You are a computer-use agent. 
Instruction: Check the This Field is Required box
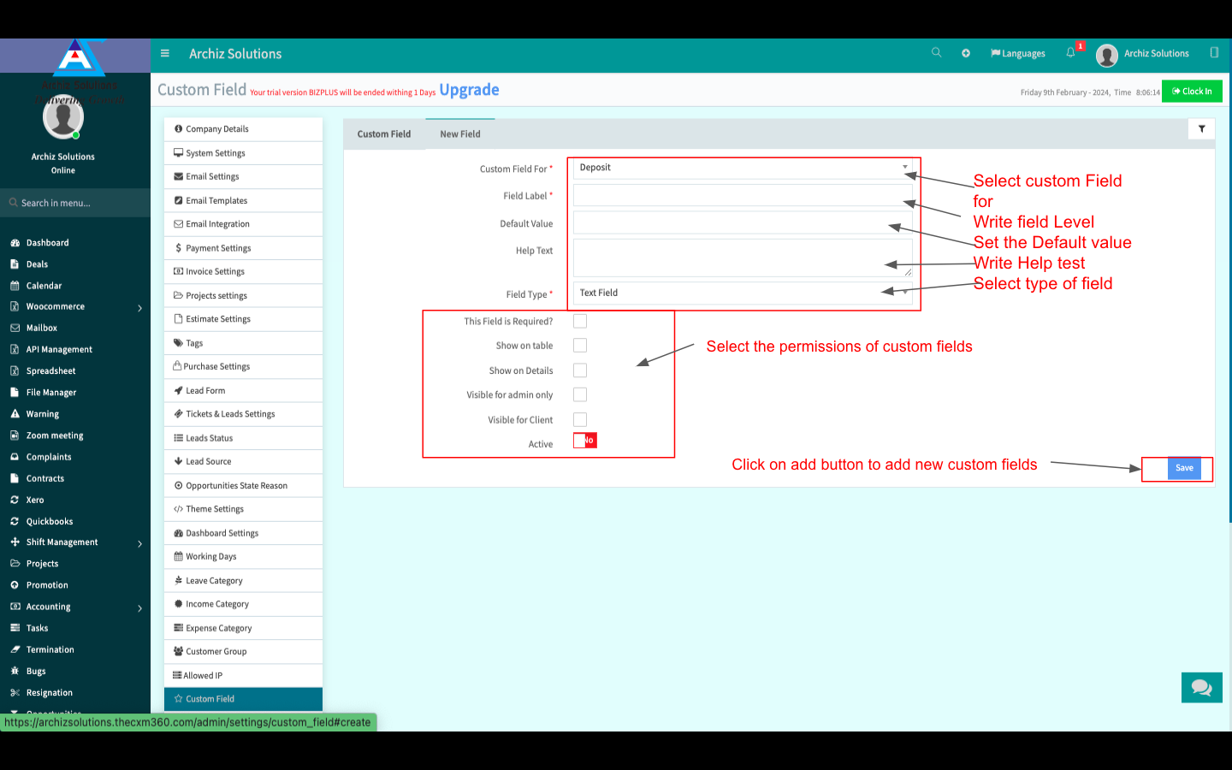point(580,322)
